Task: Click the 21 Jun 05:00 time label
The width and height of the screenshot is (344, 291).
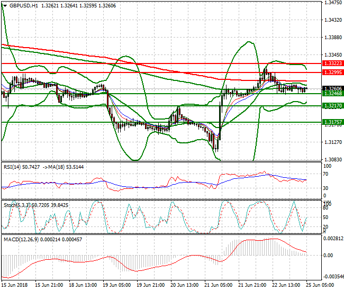Action: (218, 285)
